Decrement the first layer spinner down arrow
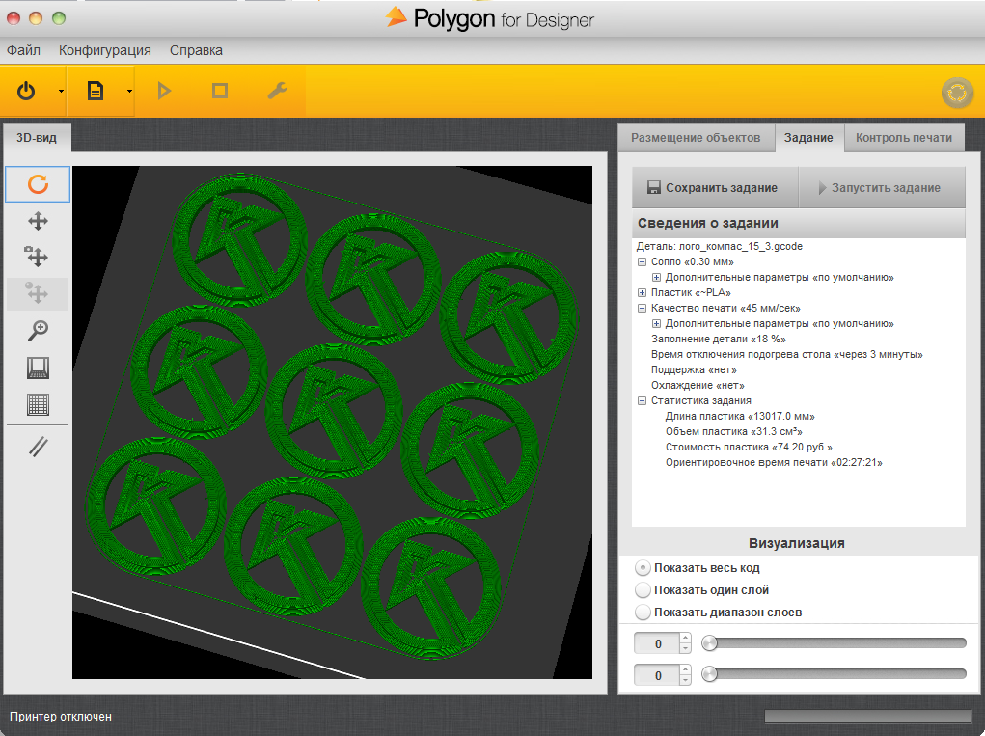The width and height of the screenshot is (985, 736). coord(685,649)
